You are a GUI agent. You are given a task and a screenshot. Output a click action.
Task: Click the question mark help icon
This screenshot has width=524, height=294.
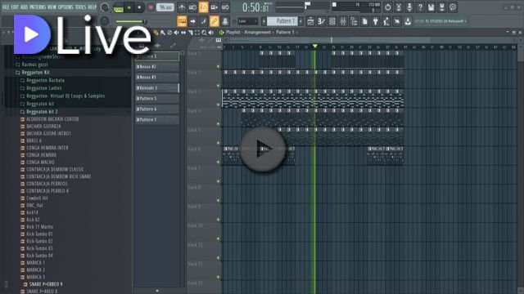(420, 7)
